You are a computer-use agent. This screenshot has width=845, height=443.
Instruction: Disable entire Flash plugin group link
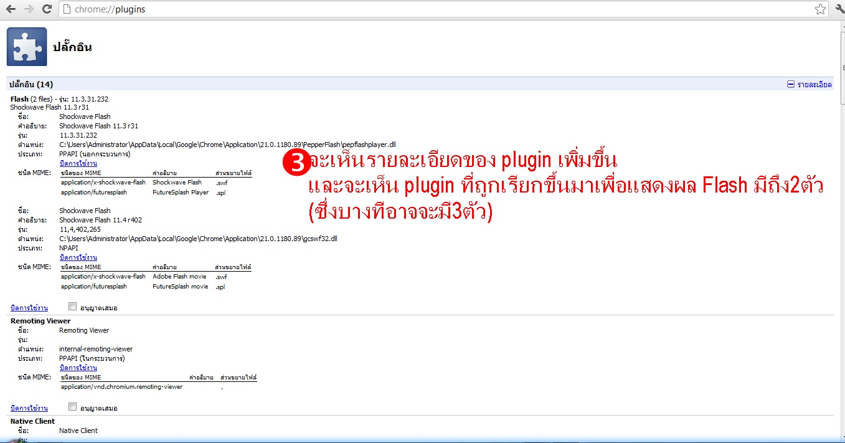(x=29, y=308)
